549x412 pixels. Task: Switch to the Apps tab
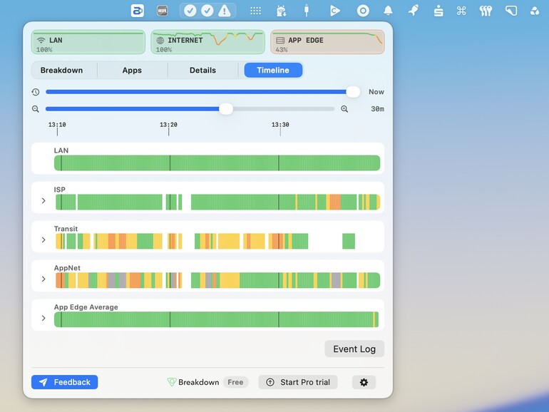click(132, 70)
